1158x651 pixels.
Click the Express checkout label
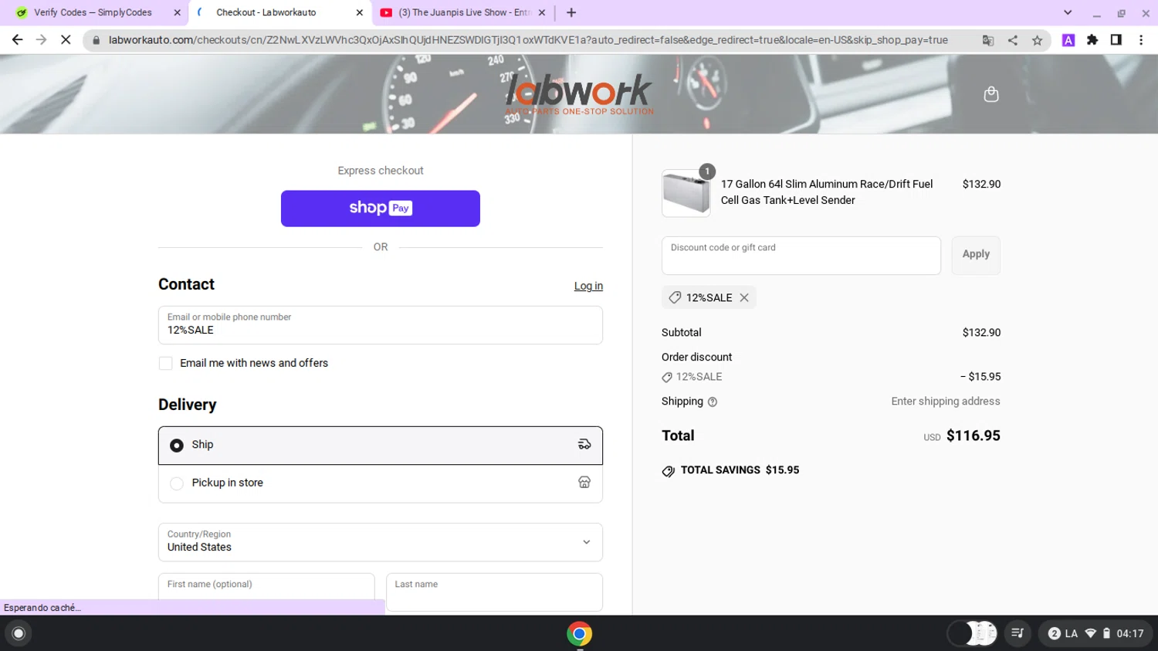pos(381,171)
